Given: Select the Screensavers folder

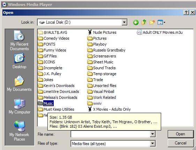Looking at the screenshot, I should point(101,56).
